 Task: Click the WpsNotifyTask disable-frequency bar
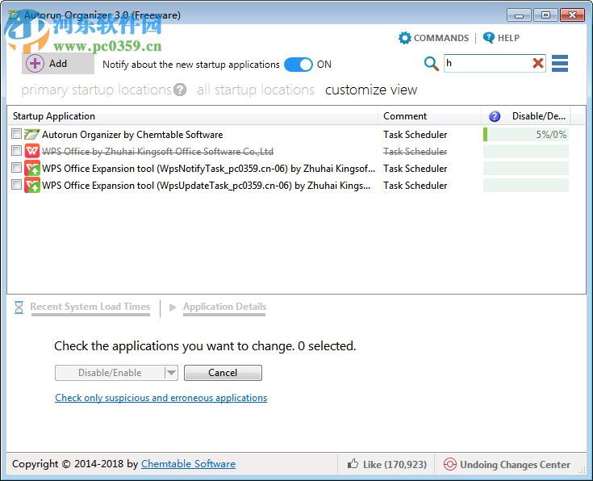526,169
